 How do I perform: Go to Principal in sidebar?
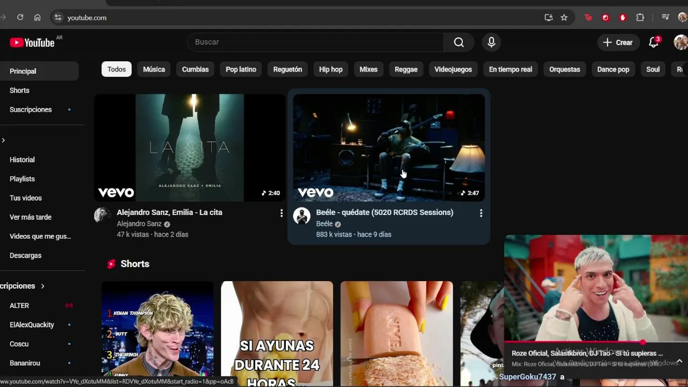coord(39,71)
